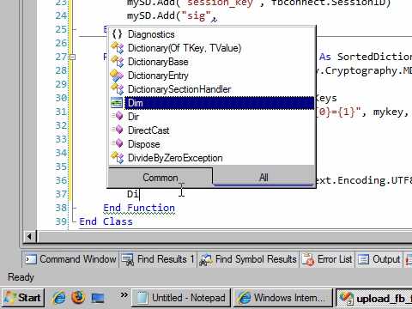Click the End Function statement
This screenshot has width=412, height=309.
pos(139,208)
